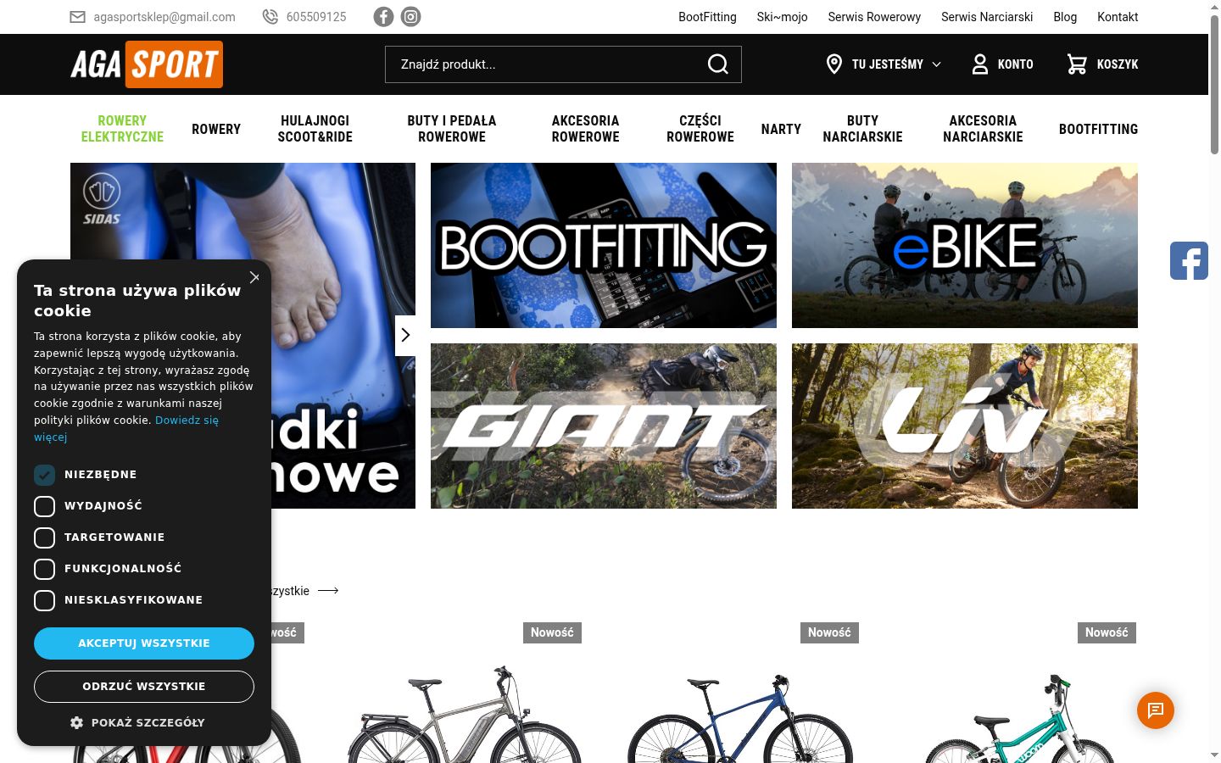Open the Blog link

[x=1065, y=17]
